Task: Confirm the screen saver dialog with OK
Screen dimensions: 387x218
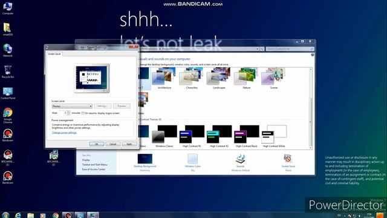Action: tap(97, 144)
